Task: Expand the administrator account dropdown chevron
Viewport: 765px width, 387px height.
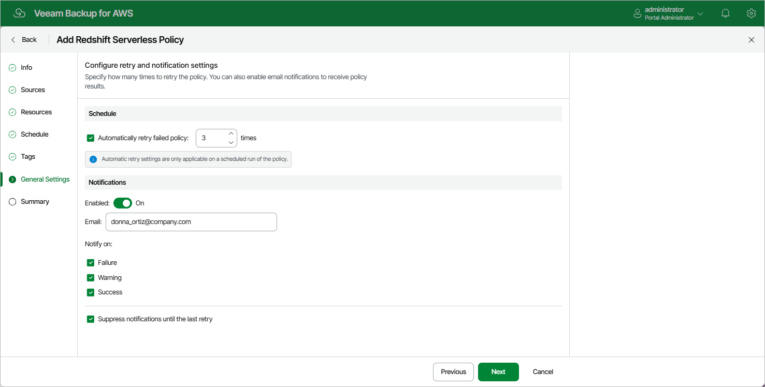Action: click(x=700, y=13)
